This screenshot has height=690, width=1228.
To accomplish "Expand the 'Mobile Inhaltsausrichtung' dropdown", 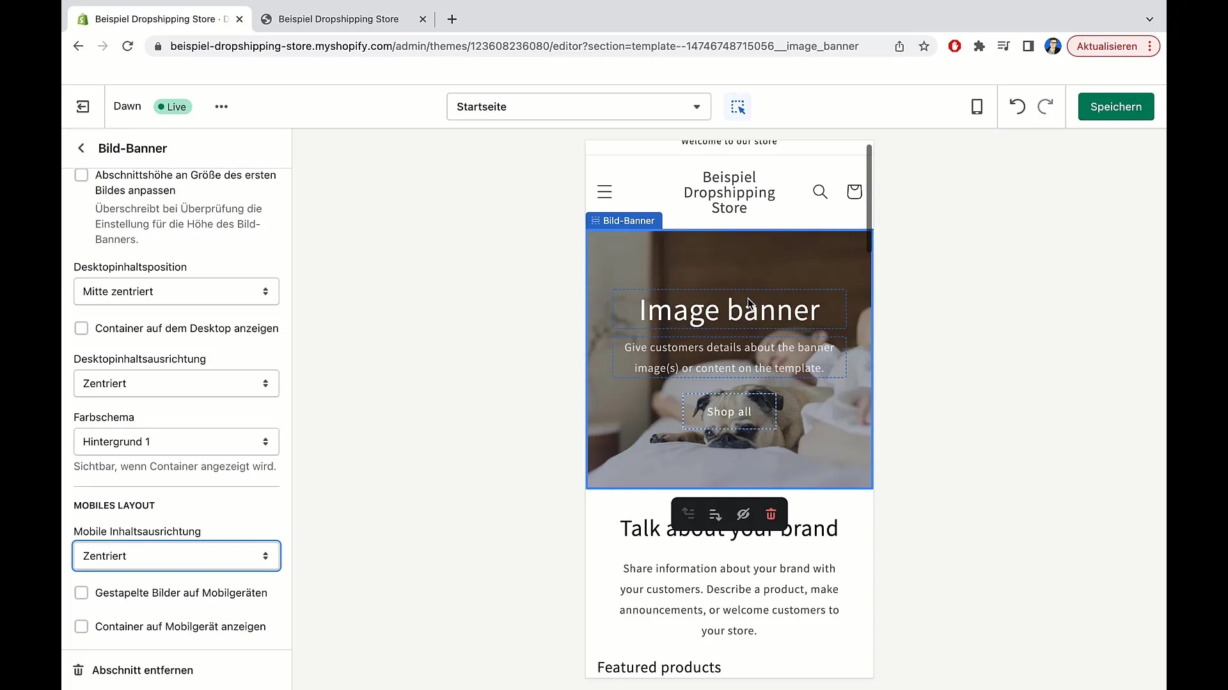I will pos(175,555).
